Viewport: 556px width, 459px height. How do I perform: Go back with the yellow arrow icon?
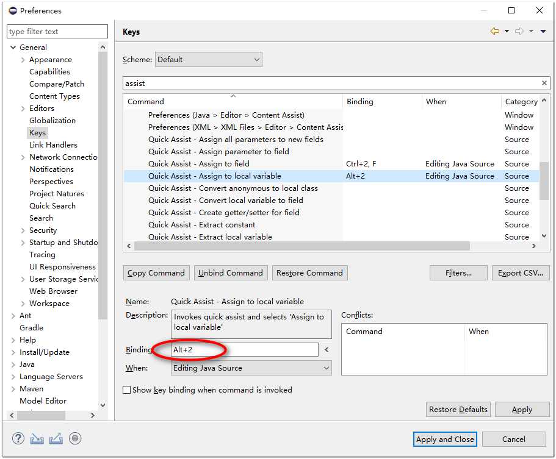point(494,31)
